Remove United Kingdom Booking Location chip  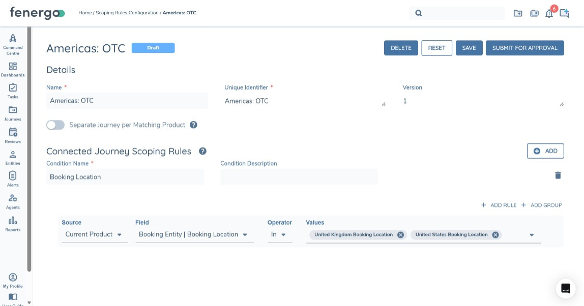[400, 235]
